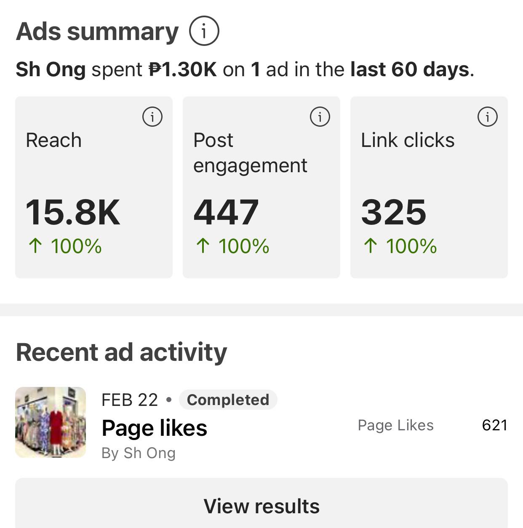The image size is (523, 528).
Task: Select the 15.8K Reach value
Action: pos(73,212)
